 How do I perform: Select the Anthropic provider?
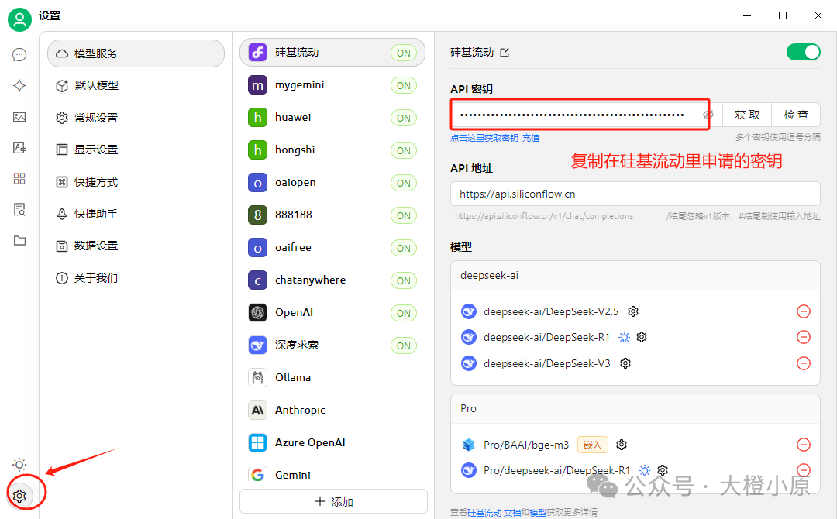point(332,411)
